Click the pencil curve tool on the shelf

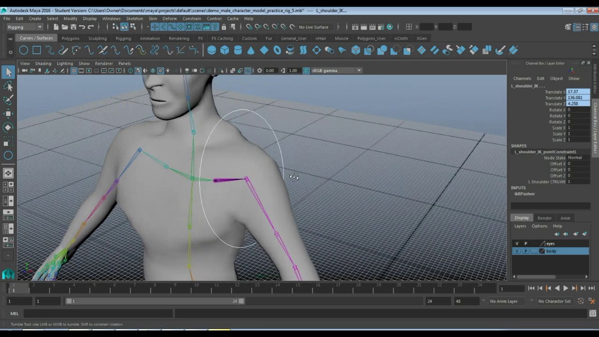63,50
